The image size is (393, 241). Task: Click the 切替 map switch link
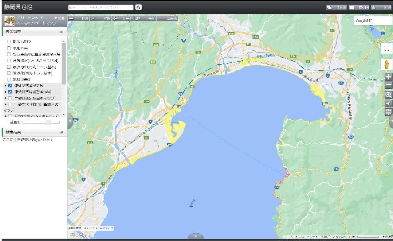pyautogui.click(x=59, y=18)
